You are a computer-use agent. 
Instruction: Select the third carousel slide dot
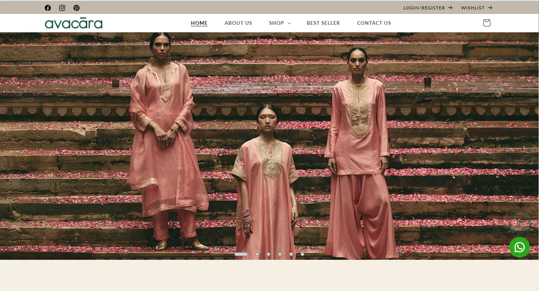[269, 254]
